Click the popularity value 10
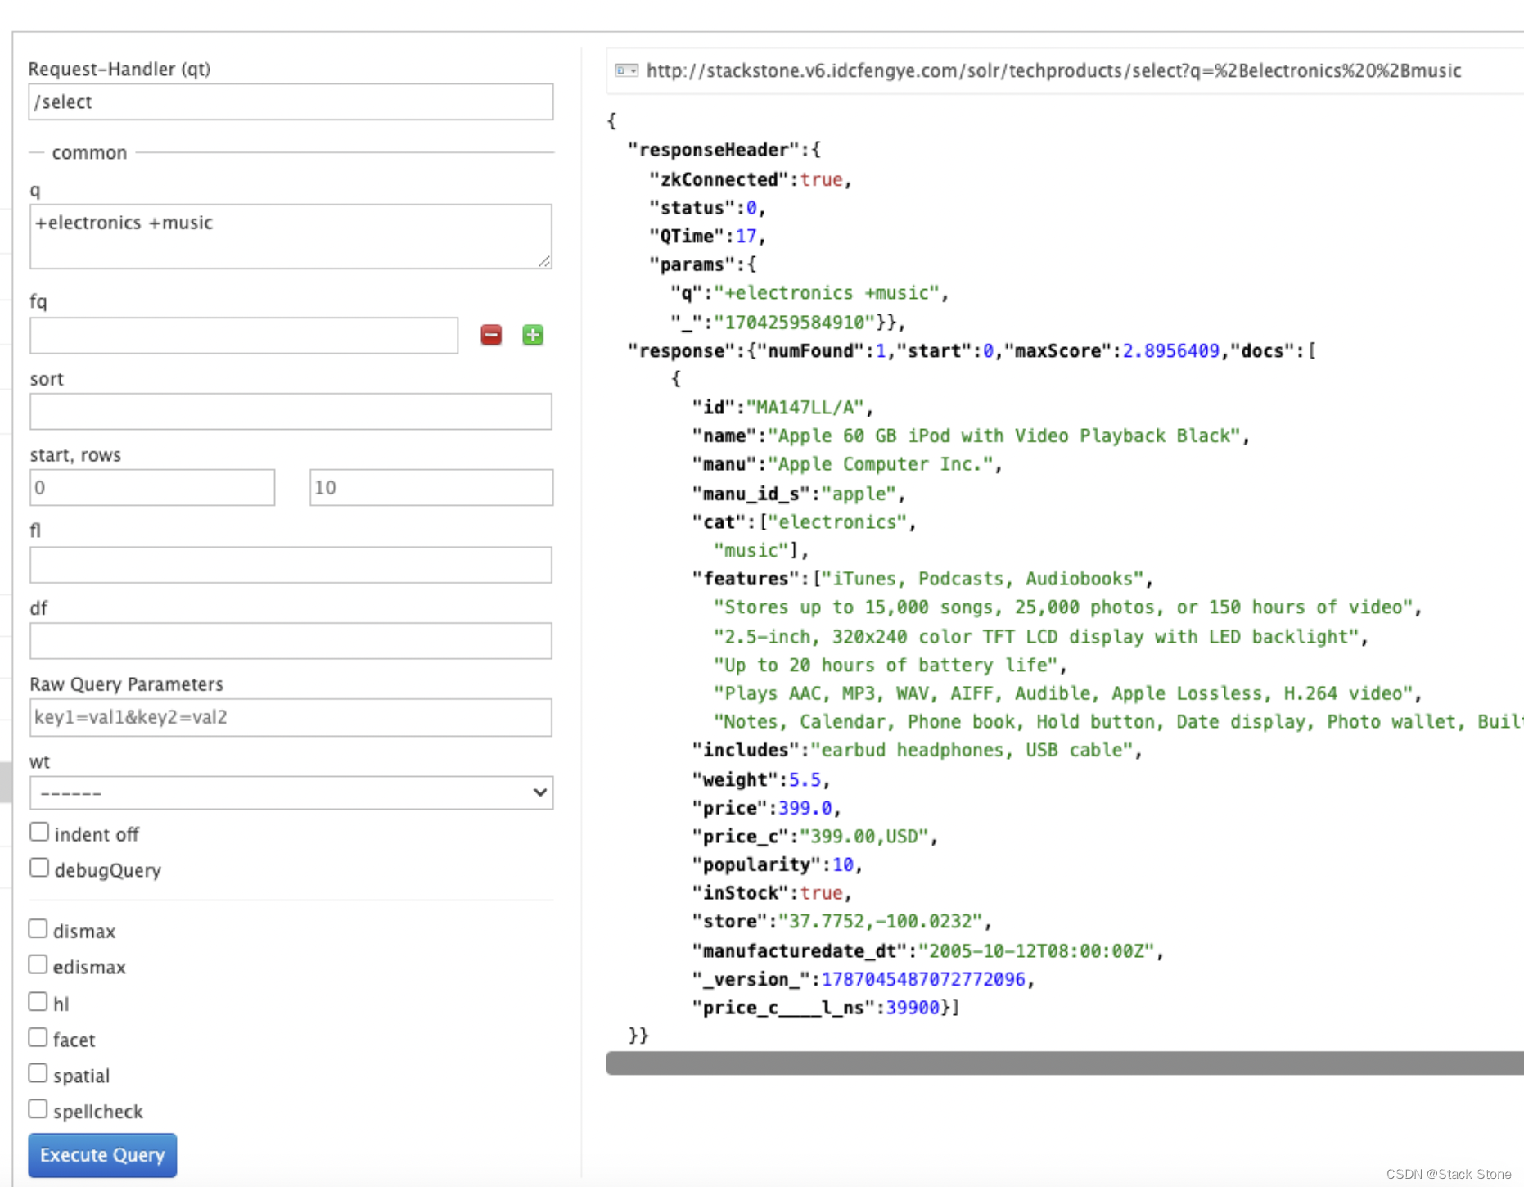This screenshot has width=1524, height=1187. point(843,864)
